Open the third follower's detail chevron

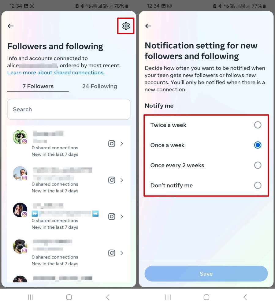pyautogui.click(x=122, y=216)
